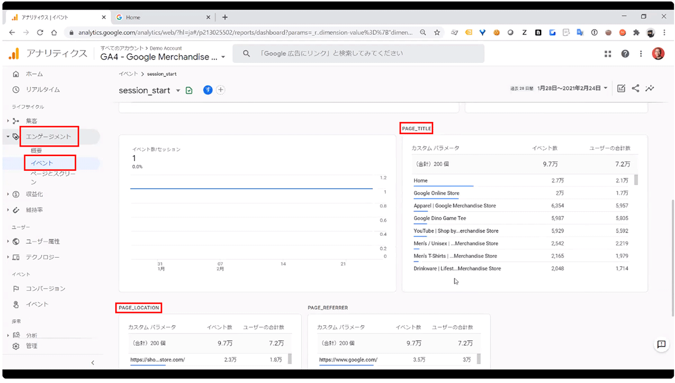Viewport: 675px width, 383px height.
Task: Click the browser reload button
Action: point(40,33)
